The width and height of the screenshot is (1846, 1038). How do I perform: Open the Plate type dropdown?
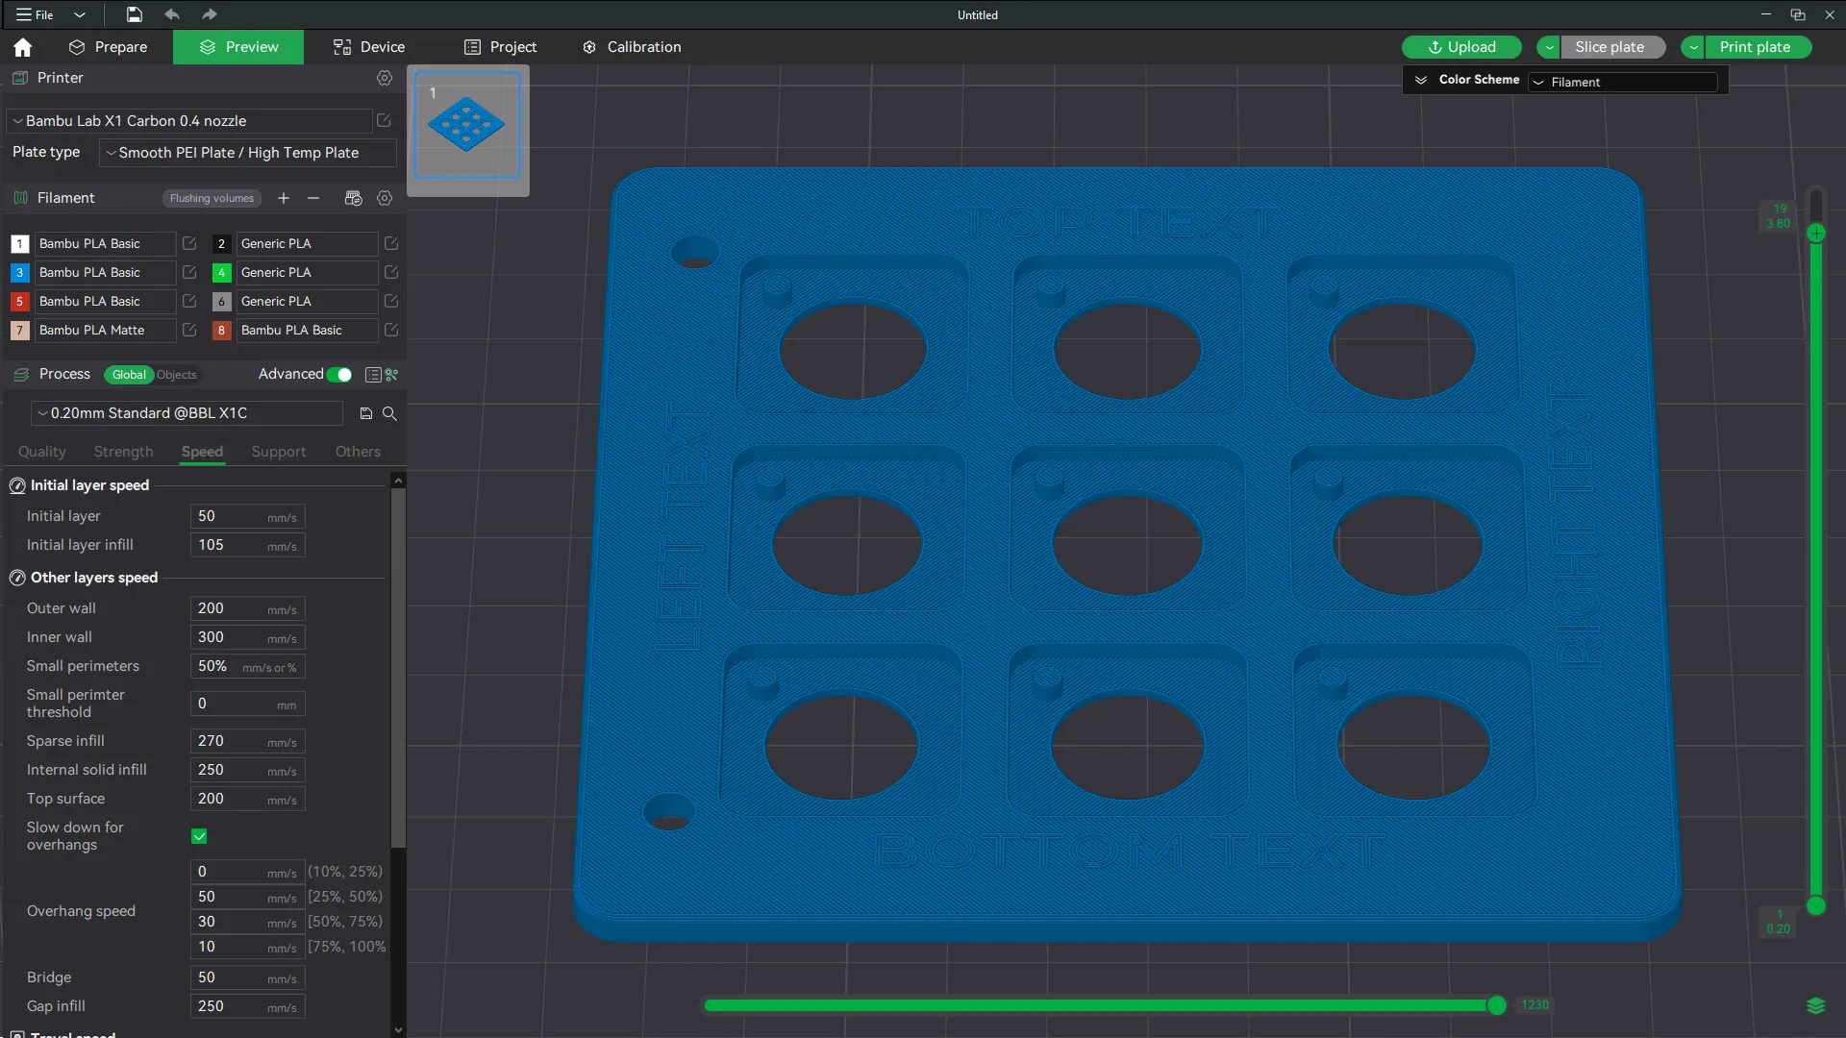click(248, 153)
